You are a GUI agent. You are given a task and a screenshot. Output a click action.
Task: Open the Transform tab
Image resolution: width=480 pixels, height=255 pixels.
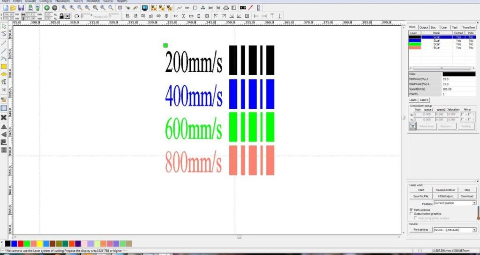[469, 28]
